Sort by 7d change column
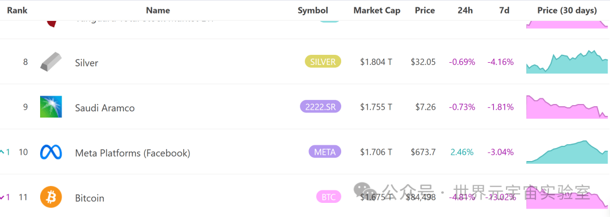This screenshot has width=610, height=217. (x=504, y=11)
